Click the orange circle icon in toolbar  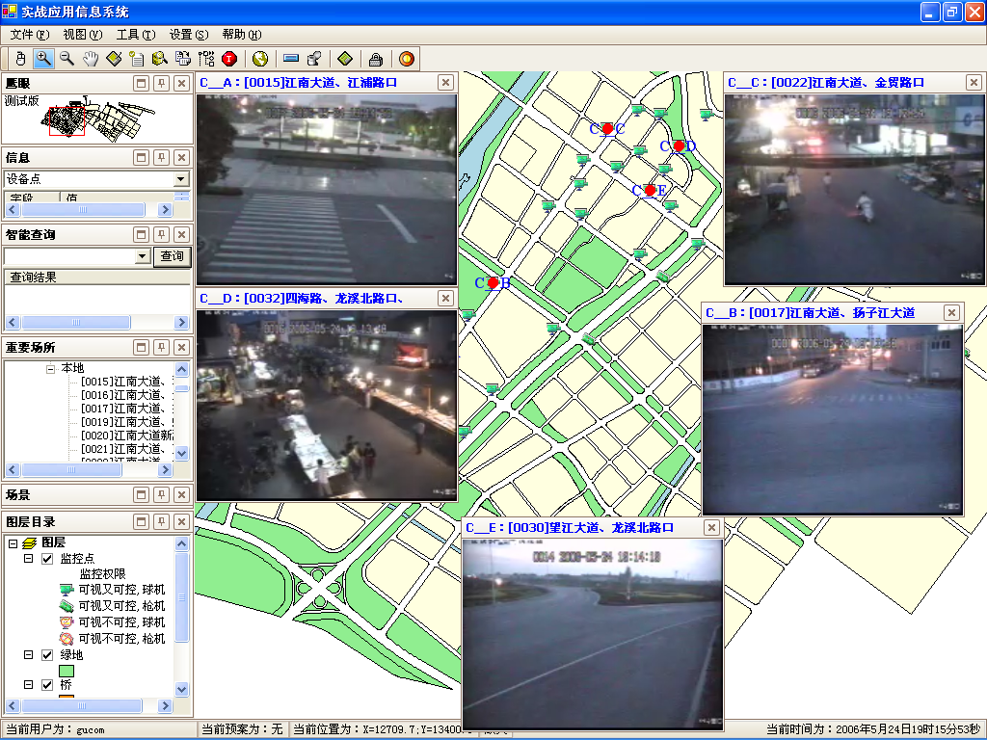coord(407,59)
